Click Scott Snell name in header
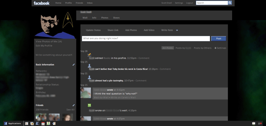 click(167, 3)
